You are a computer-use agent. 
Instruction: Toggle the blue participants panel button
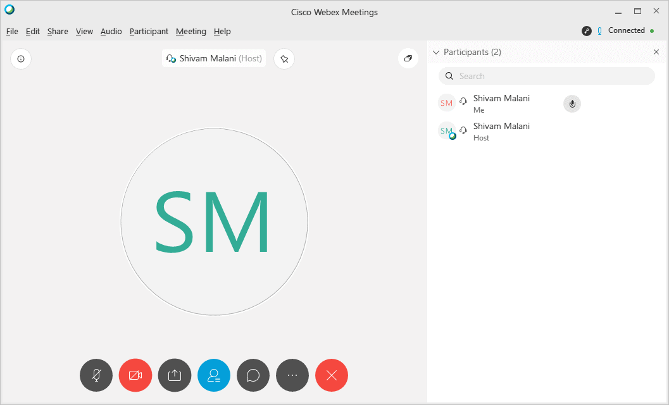[214, 375]
